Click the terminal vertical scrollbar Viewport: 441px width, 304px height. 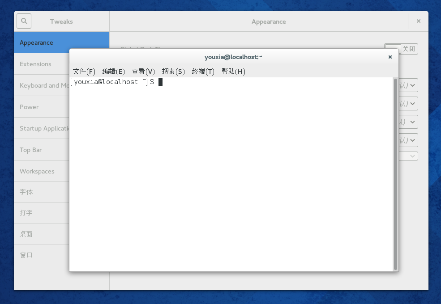(395, 174)
